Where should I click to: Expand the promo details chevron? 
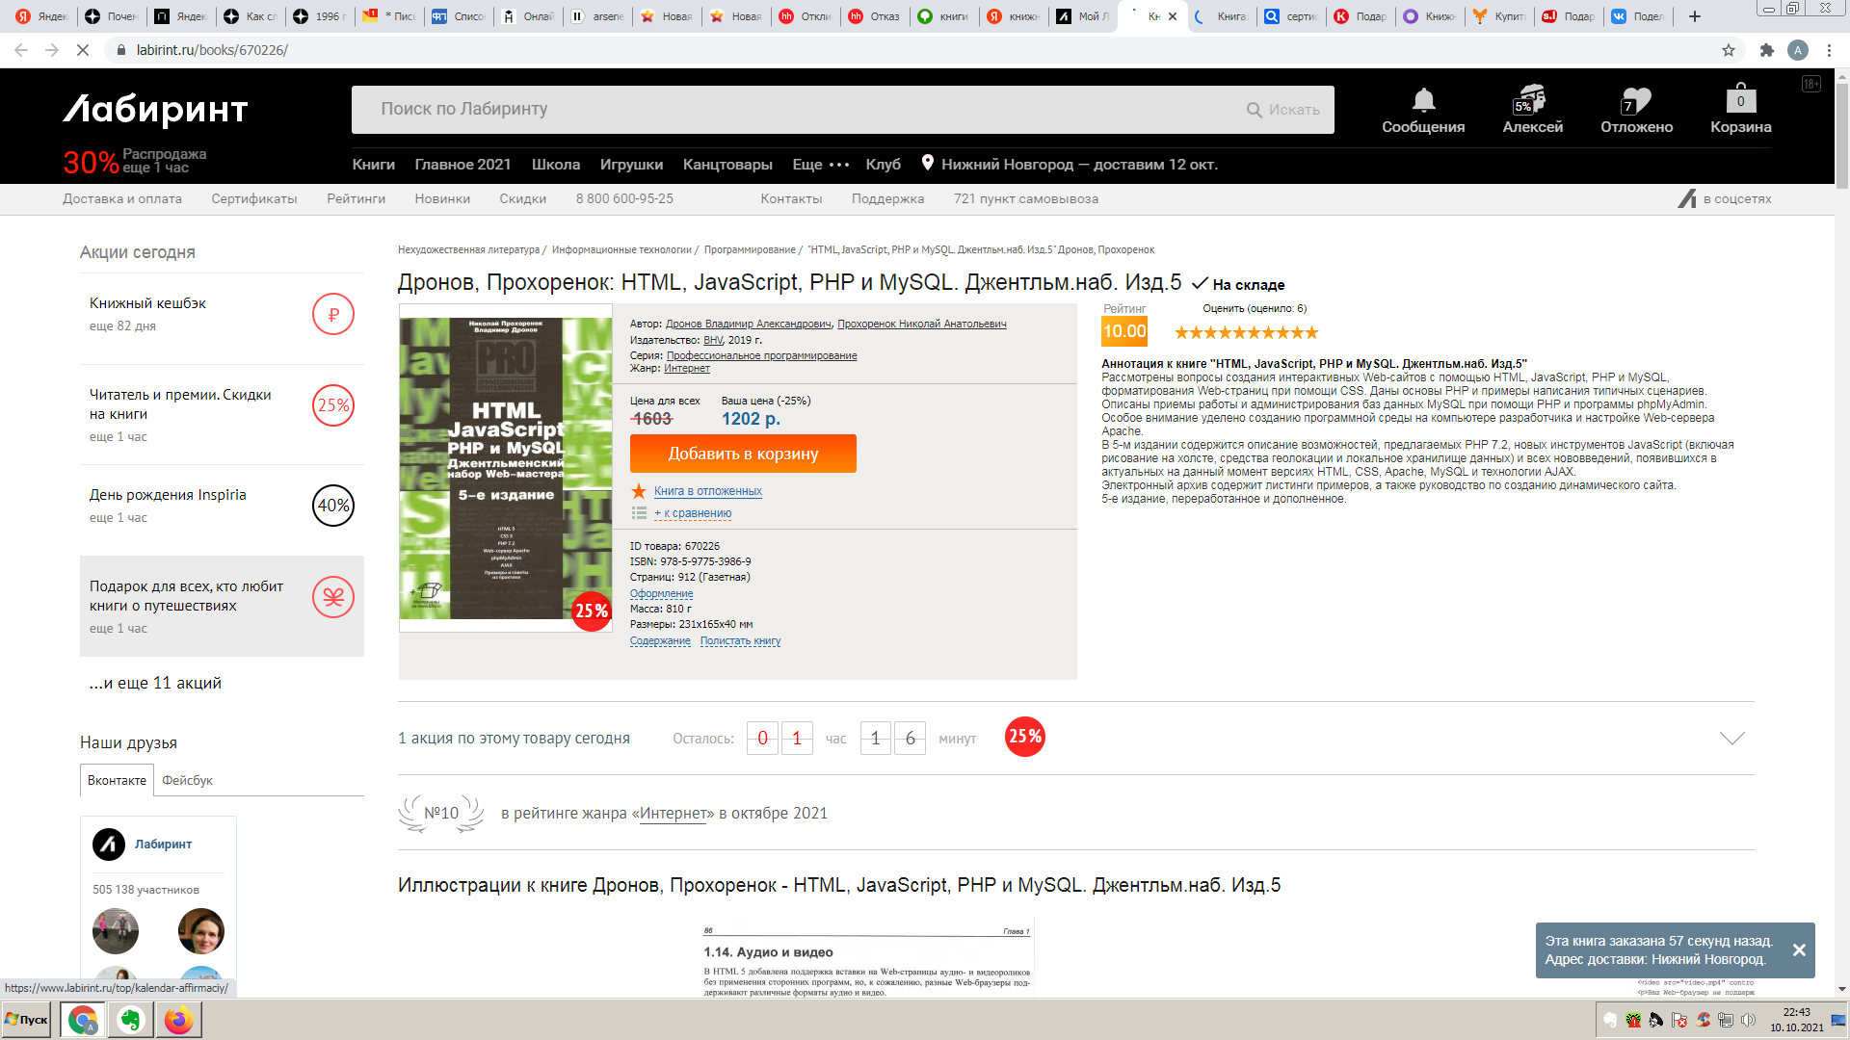tap(1731, 739)
